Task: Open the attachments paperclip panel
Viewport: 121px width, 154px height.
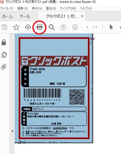Action: pos(4,67)
